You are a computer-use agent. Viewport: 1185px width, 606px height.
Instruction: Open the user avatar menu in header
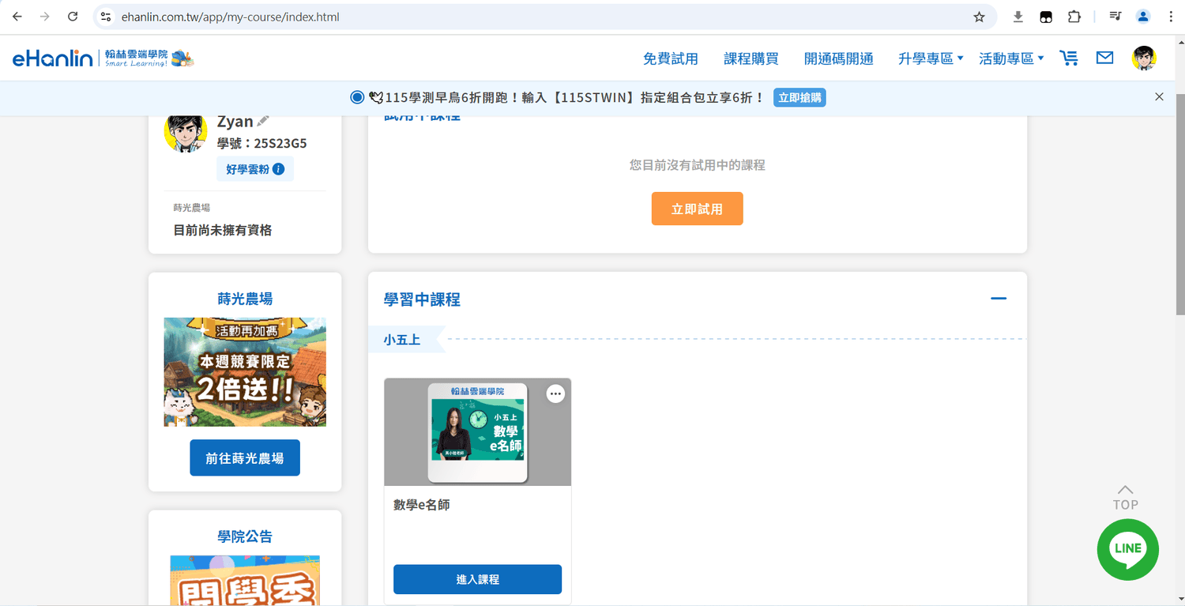(x=1144, y=58)
